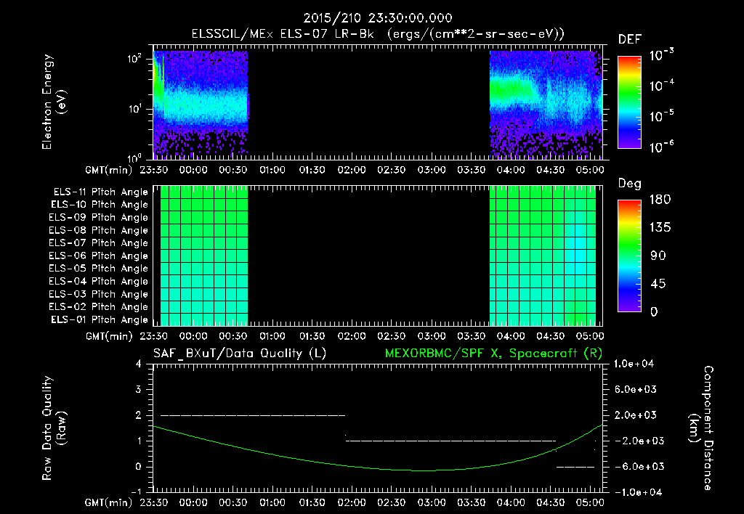The height and width of the screenshot is (514, 744).
Task: Click data quality axis tick "3"
Action: tap(139, 390)
